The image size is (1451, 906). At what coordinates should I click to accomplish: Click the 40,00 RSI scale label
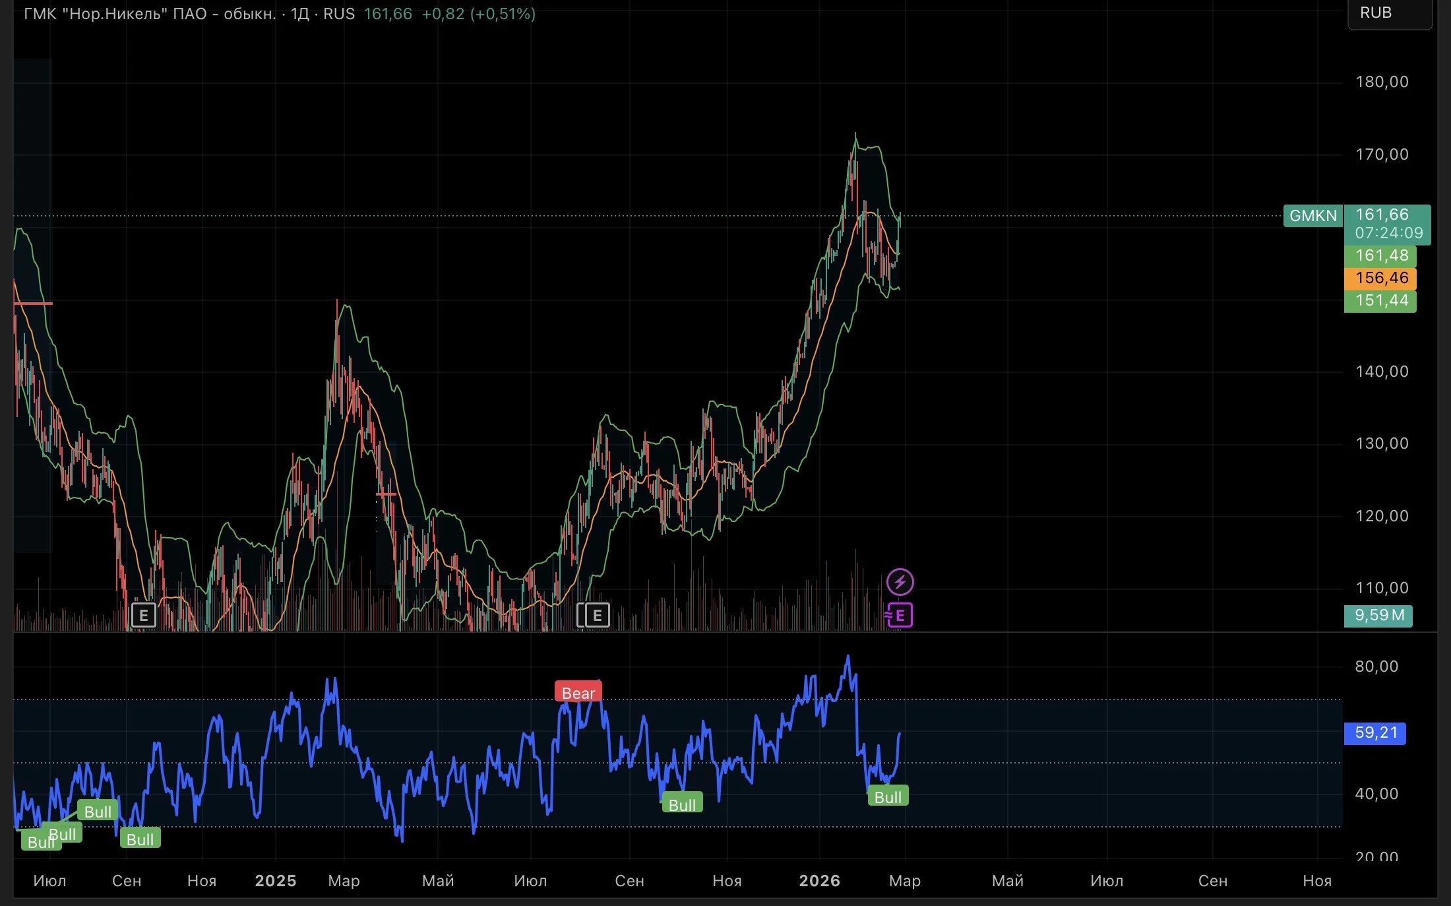(1376, 794)
